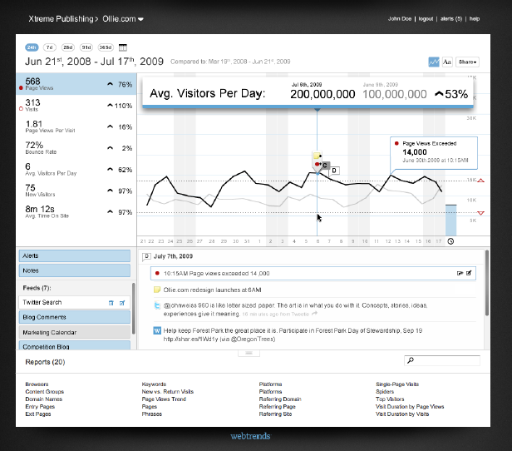
Task: Click the Page Views Exceeded 14,000 tooltip
Action: (x=434, y=153)
